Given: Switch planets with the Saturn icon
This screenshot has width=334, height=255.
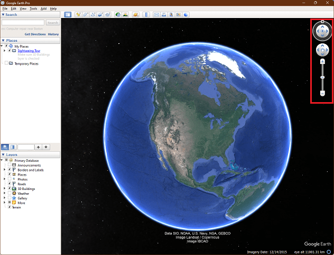Looking at the screenshot, I should click(x=136, y=14).
